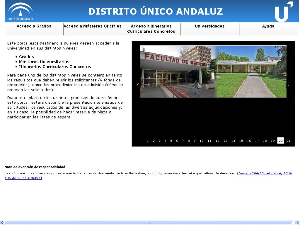300x225 pixels.
Task: Jump to slide 12
Action: pyautogui.click(x=218, y=141)
